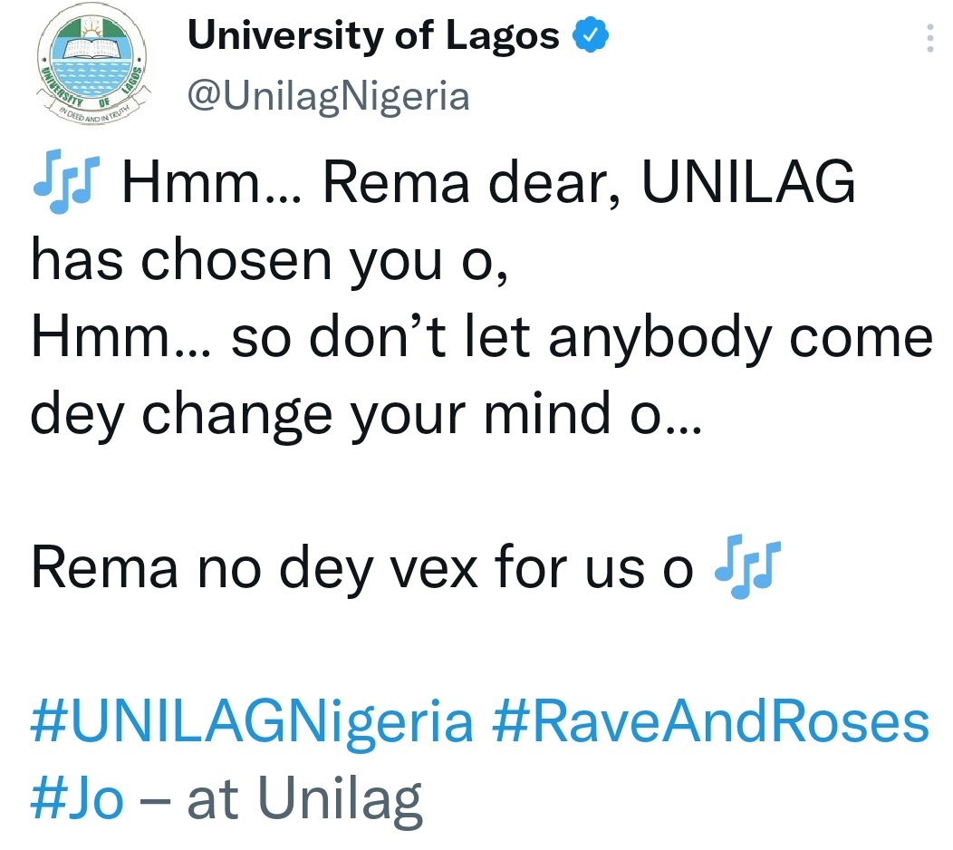Click the word "UNILAG" in the first line
This screenshot has width=953, height=850.
[x=748, y=186]
